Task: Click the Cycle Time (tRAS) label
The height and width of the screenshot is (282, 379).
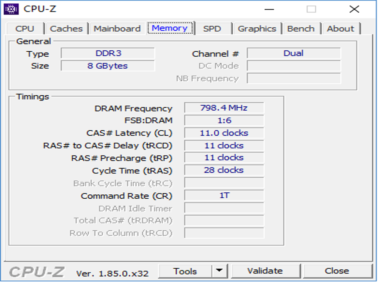Action: 132,171
